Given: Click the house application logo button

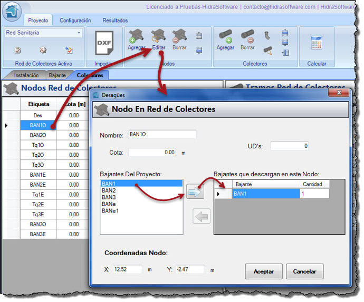Looking at the screenshot, I should coord(11,11).
